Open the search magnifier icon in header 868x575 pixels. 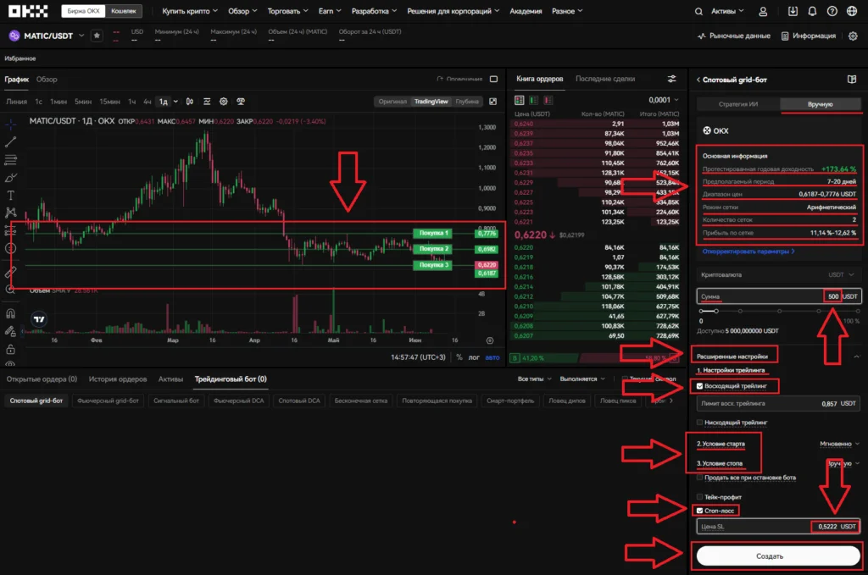(x=698, y=11)
